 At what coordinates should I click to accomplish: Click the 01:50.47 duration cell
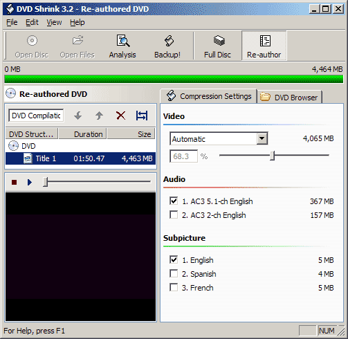click(x=89, y=158)
